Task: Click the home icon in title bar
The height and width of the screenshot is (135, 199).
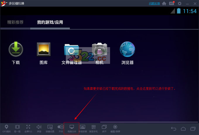Action: [x=164, y=4]
